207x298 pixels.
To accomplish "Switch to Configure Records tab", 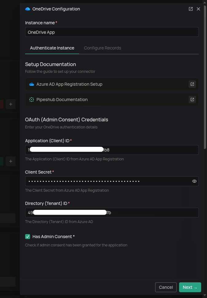I will tap(102, 48).
